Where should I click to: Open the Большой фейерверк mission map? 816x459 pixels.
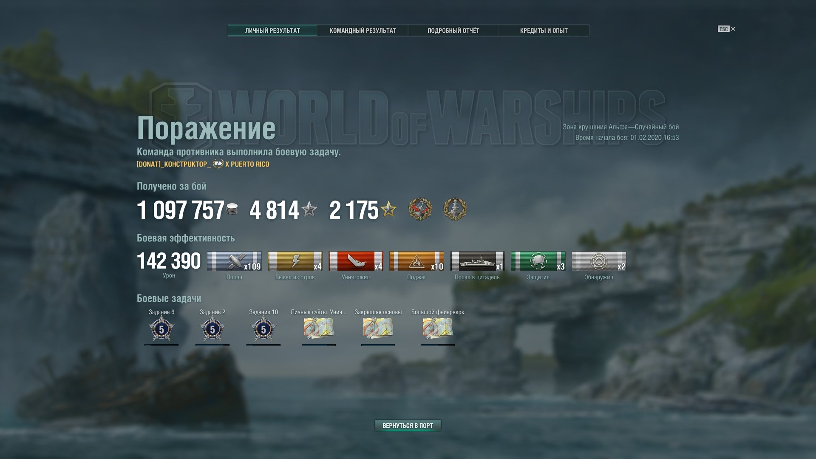[x=438, y=328]
